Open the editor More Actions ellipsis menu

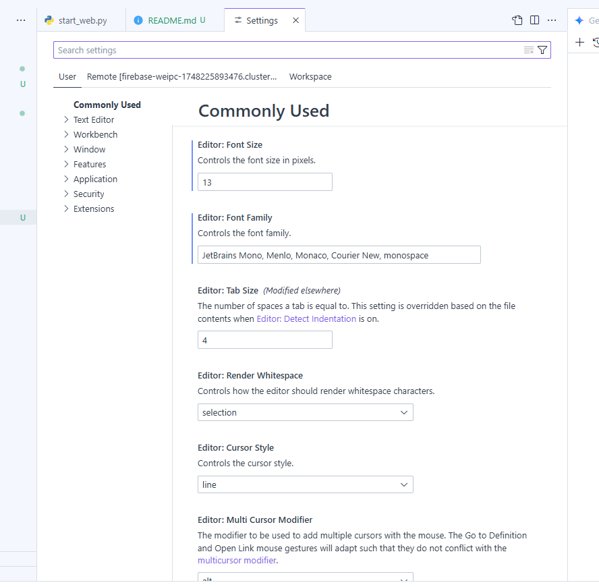click(552, 20)
